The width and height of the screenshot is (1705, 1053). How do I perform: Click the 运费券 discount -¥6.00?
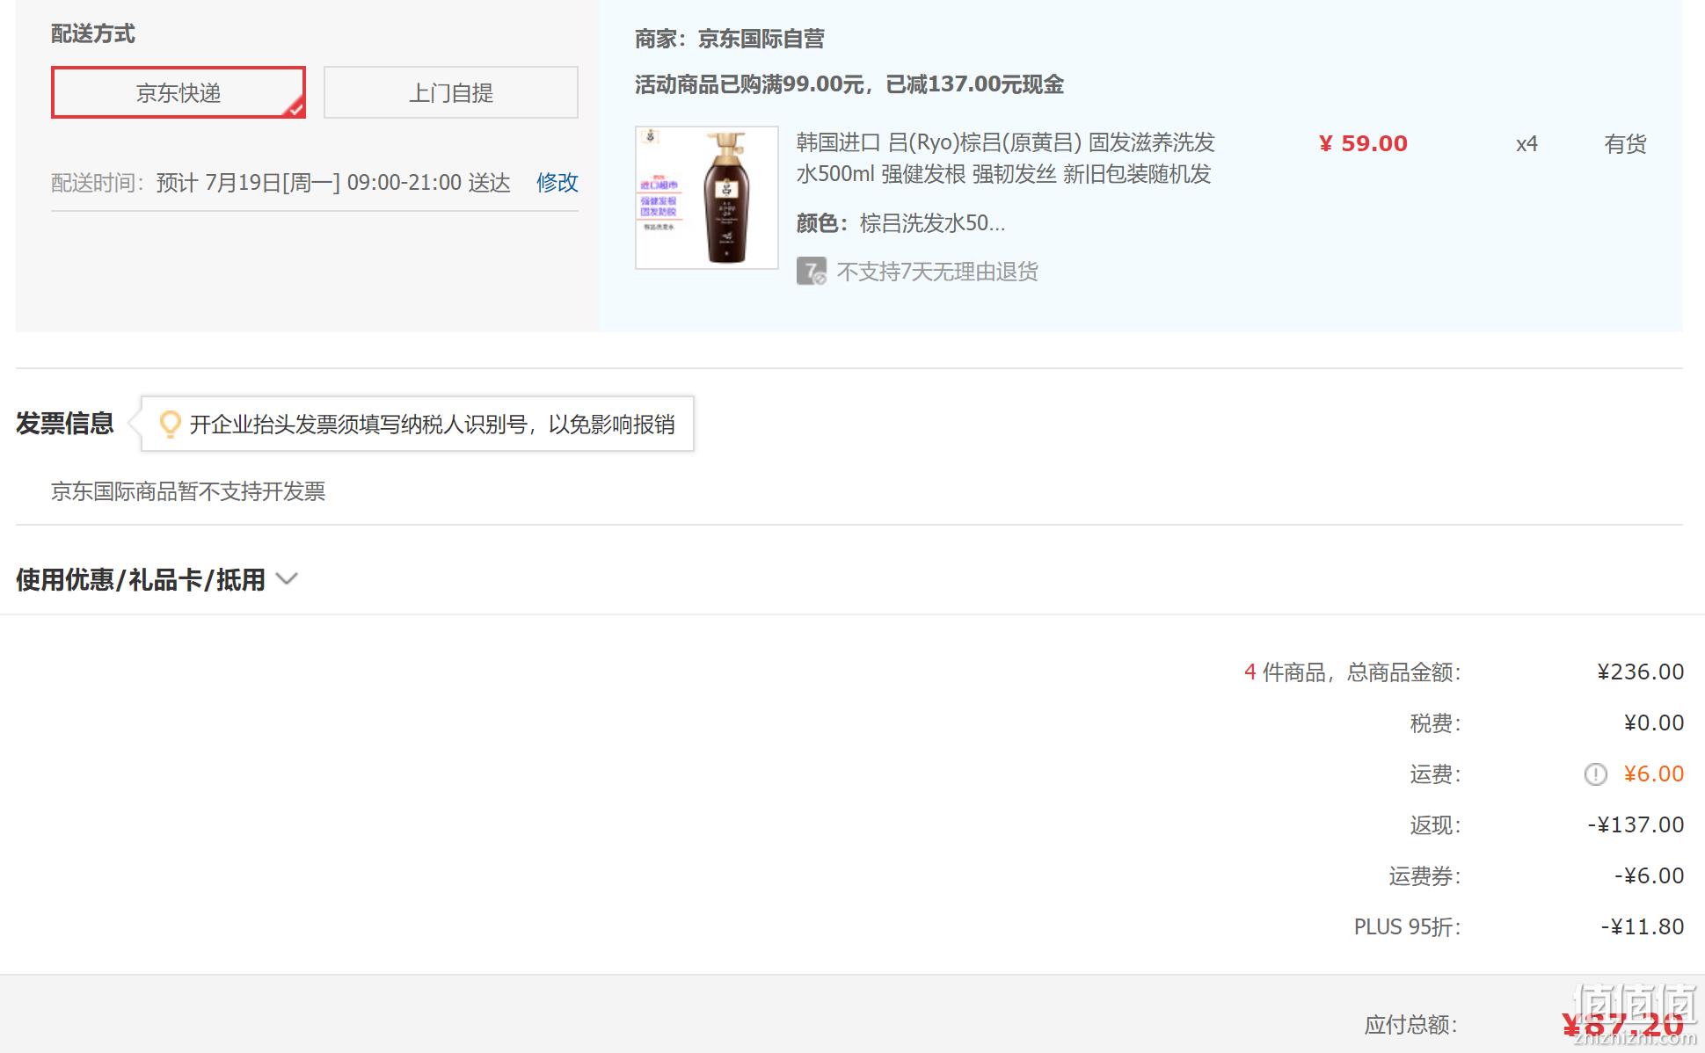[1649, 876]
